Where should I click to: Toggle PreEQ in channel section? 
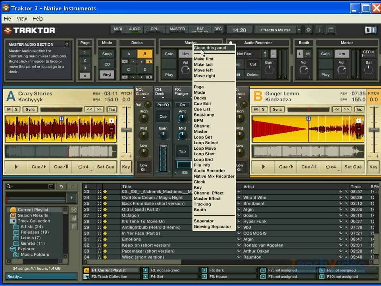click(163, 105)
